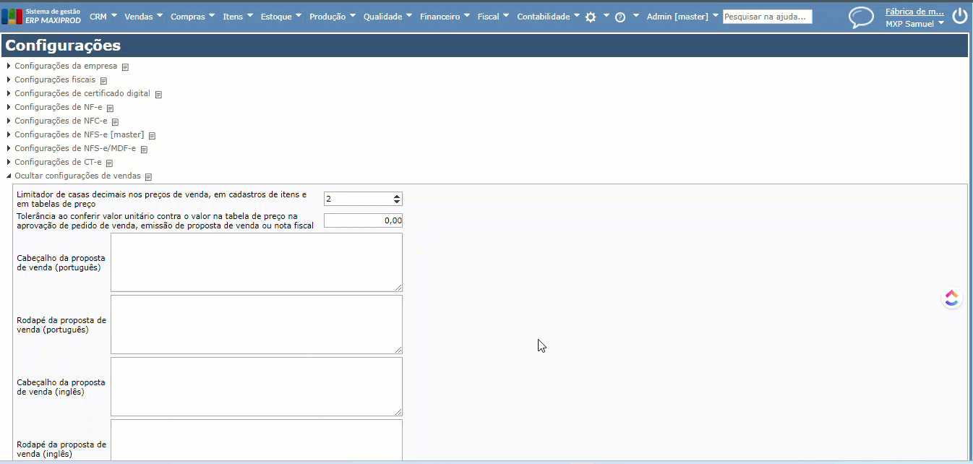Open the MXP Samuel dropdown
This screenshot has width=973, height=464.
(915, 24)
